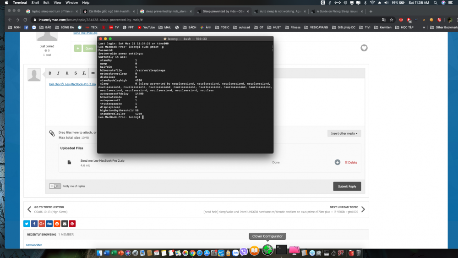Image resolution: width=458 pixels, height=258 pixels.
Task: Open Terminal icon in the Dock
Action: point(281,249)
